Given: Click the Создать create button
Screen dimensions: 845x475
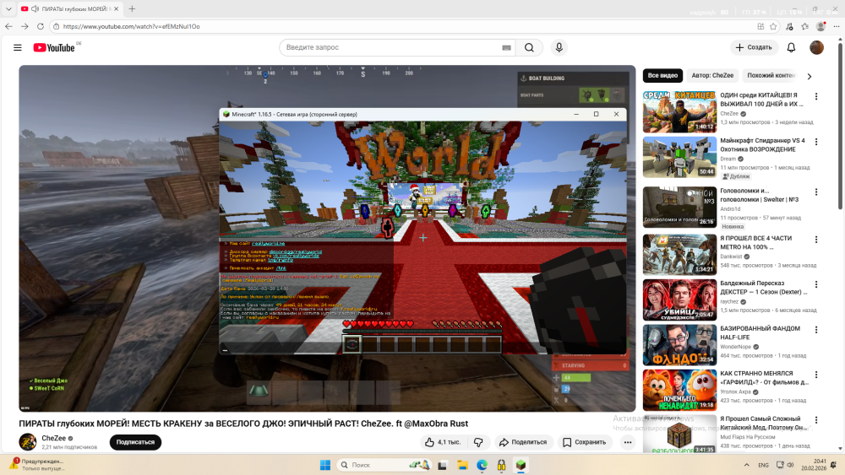Looking at the screenshot, I should tap(754, 47).
